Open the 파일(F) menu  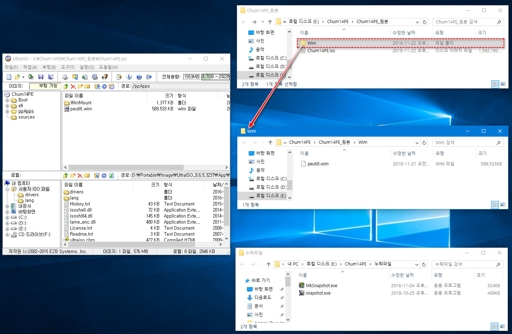click(11, 67)
